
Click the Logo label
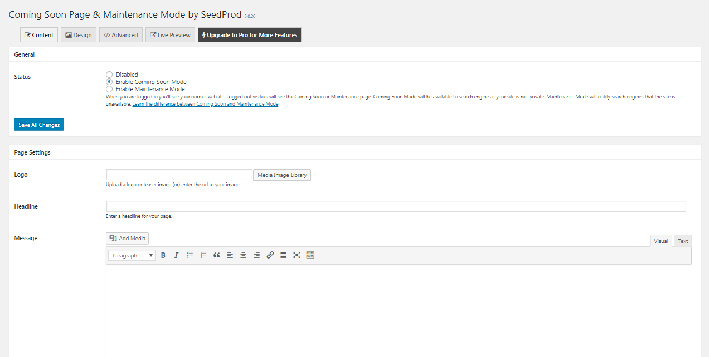coord(21,175)
